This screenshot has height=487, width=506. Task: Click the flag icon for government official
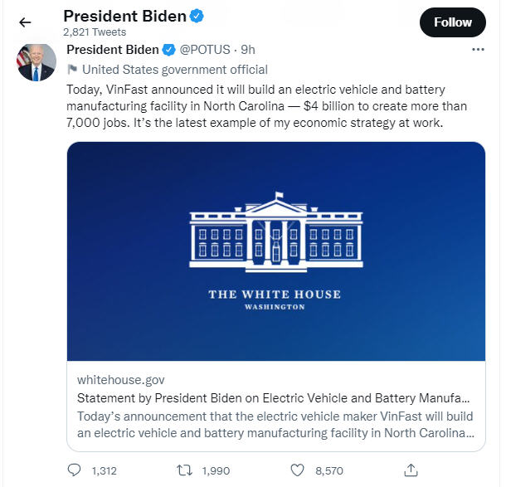pos(72,70)
